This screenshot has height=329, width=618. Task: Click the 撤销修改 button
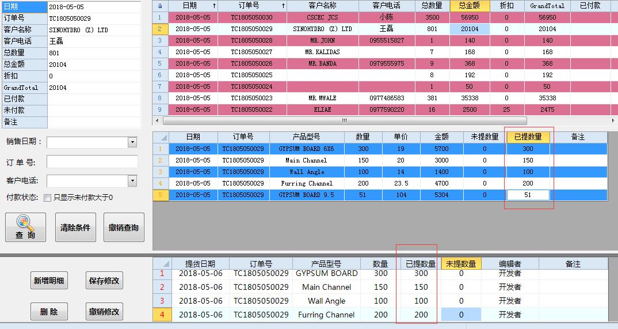[x=104, y=312]
